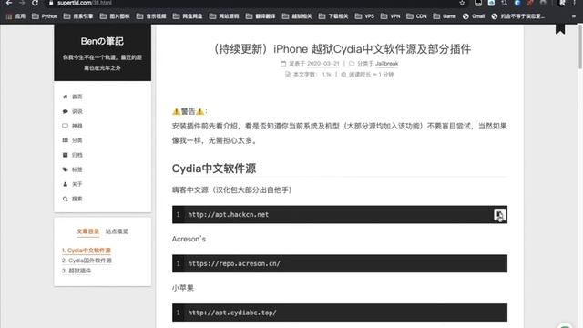The image size is (583, 328).
Task: Open the Python bookmark folder
Action: point(45,16)
